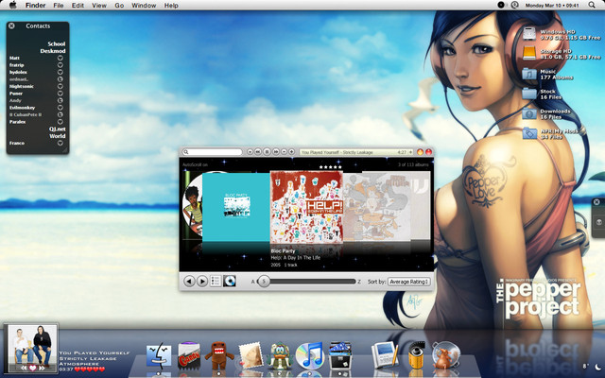
Task: Click status icon next to Nightsonic
Action: [60, 86]
